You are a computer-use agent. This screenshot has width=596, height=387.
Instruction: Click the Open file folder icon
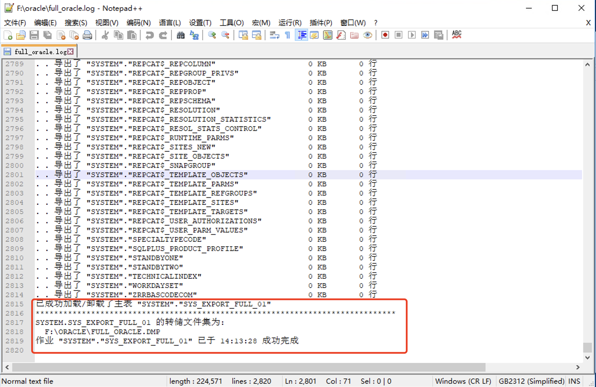point(21,35)
